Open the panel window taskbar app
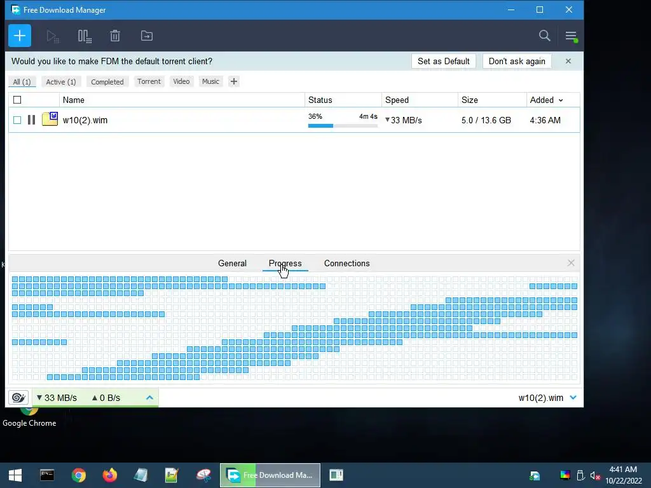The height and width of the screenshot is (488, 651). [336, 475]
